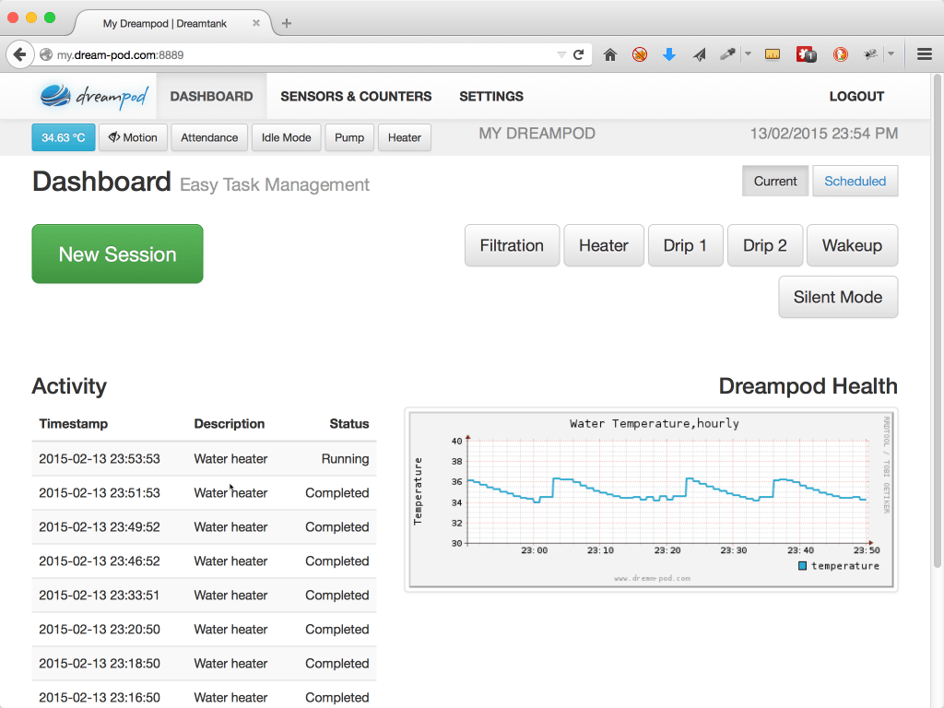Switch to the Scheduled tasks view

[855, 182]
